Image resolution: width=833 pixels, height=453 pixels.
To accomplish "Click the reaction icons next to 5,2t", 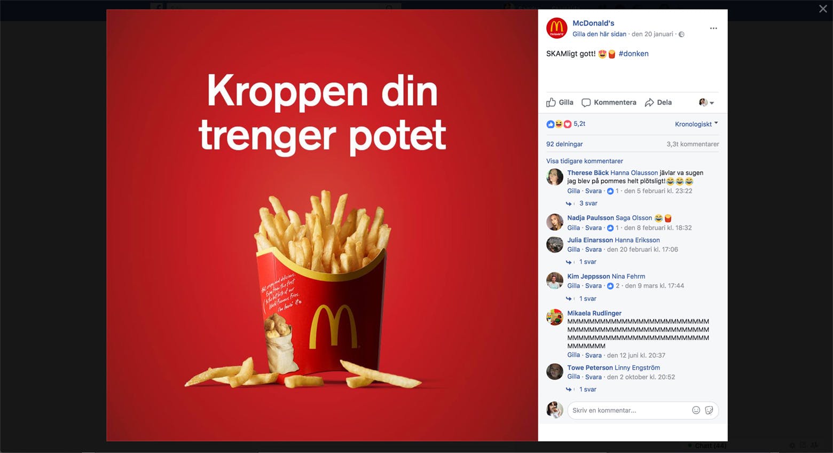I will [559, 124].
